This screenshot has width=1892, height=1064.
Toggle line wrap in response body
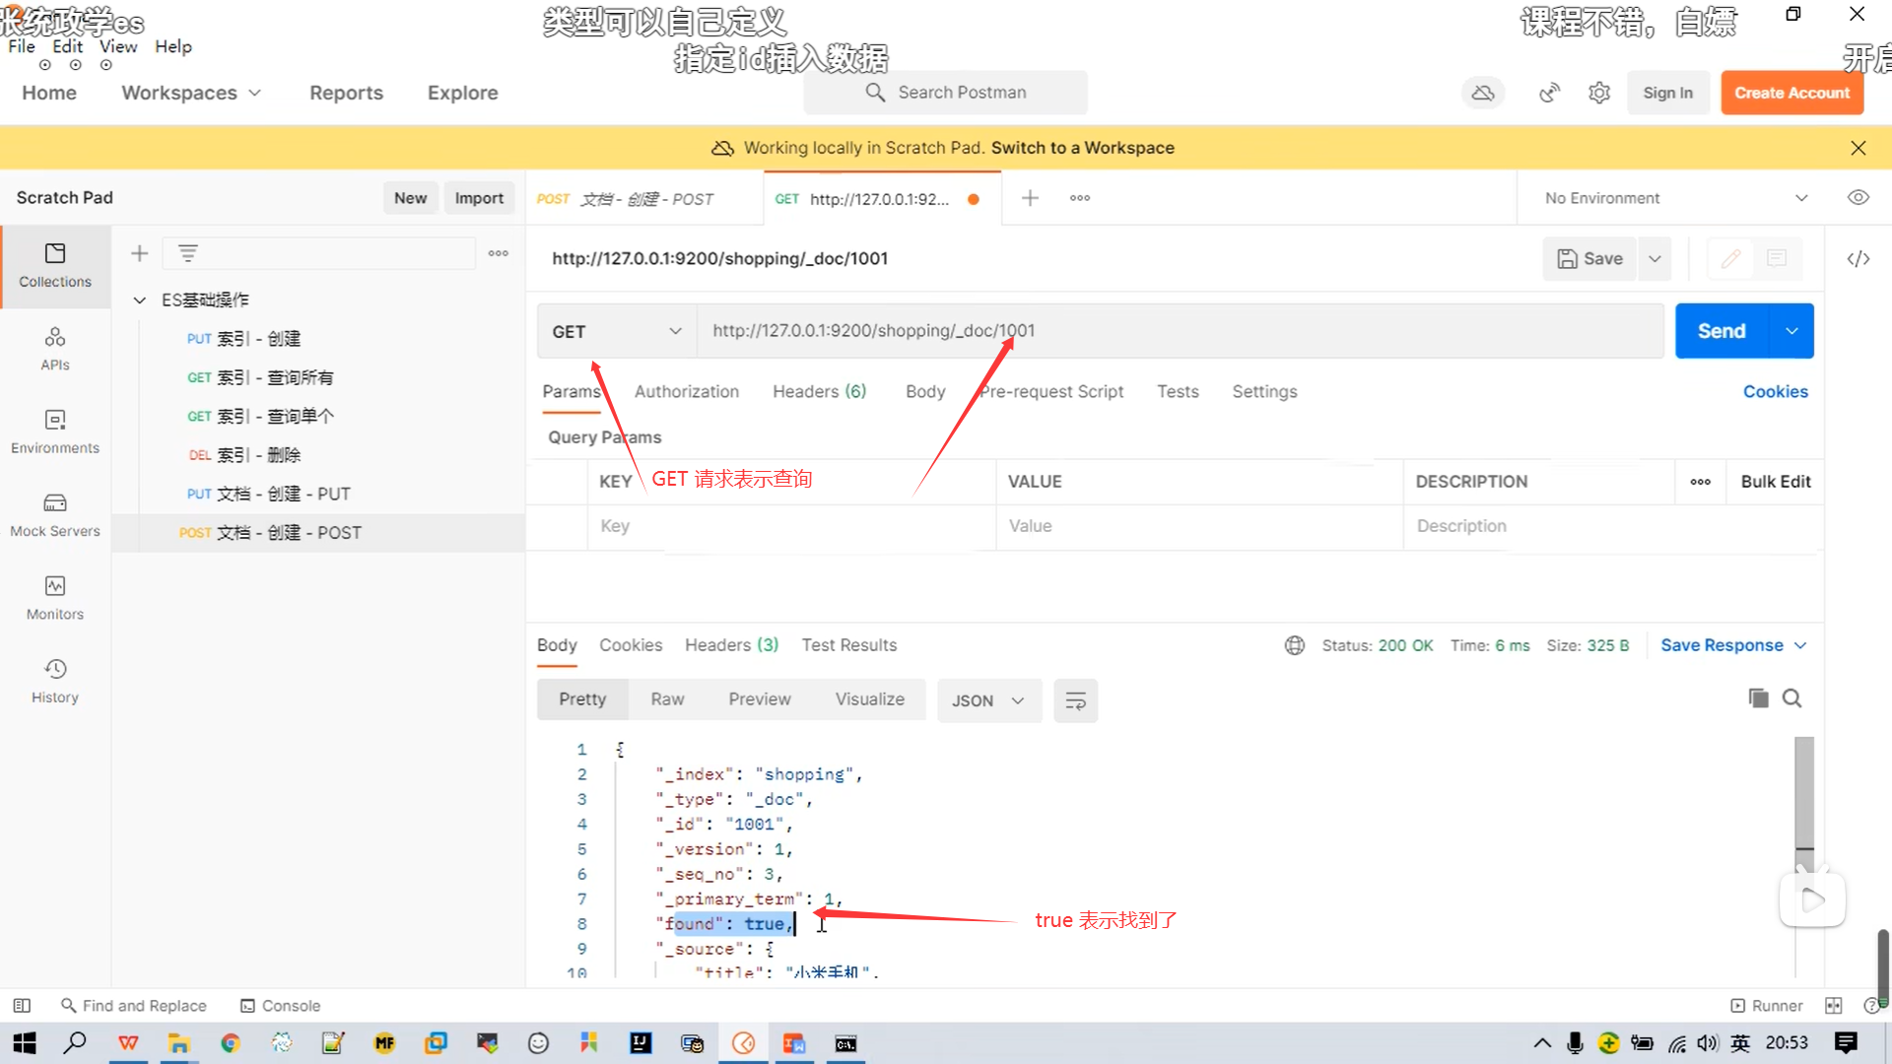point(1075,700)
